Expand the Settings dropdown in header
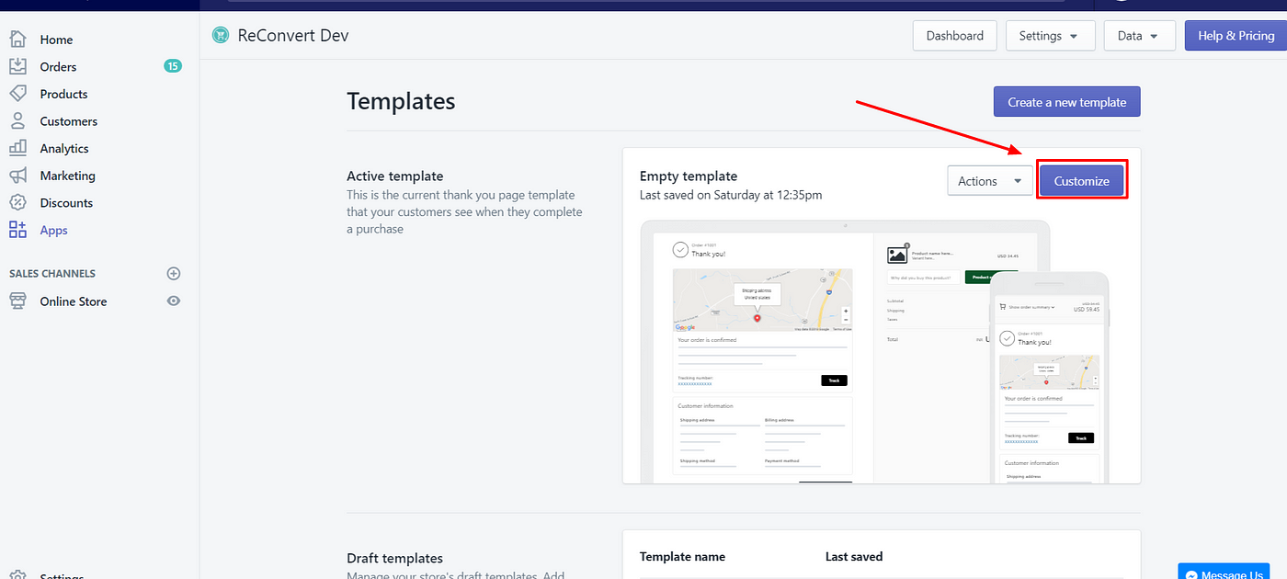1287x579 pixels. [x=1050, y=36]
